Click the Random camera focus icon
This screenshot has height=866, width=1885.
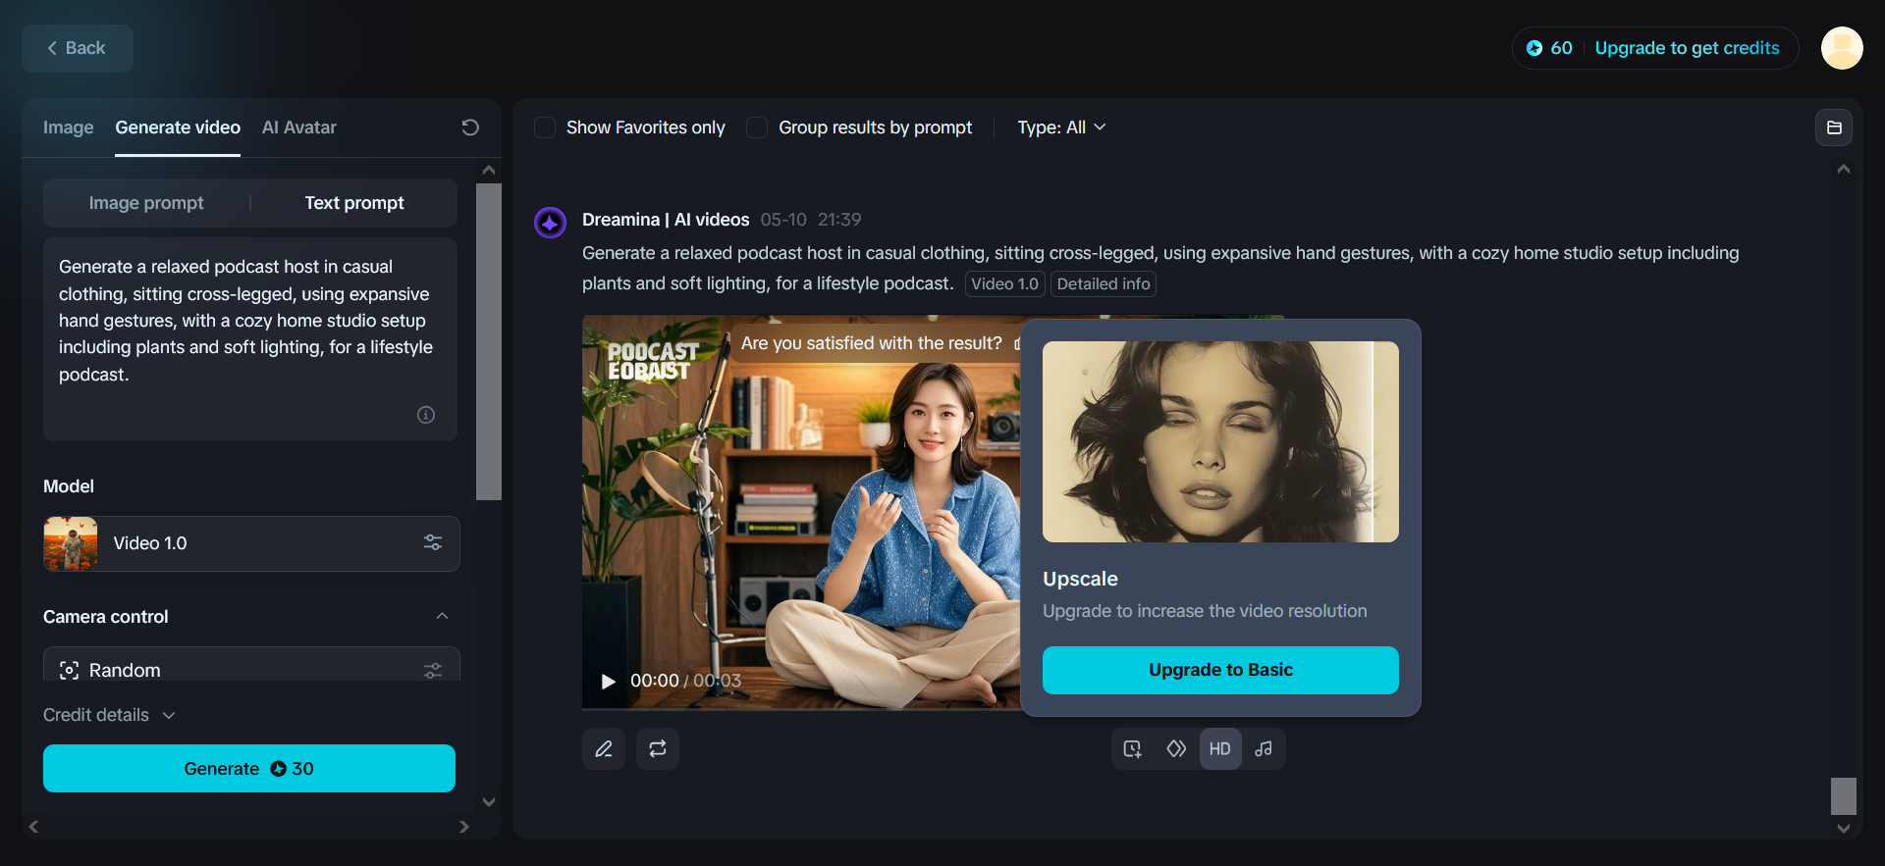(69, 671)
